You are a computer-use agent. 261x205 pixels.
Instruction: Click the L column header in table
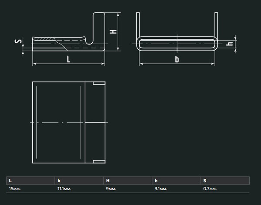pos(10,180)
